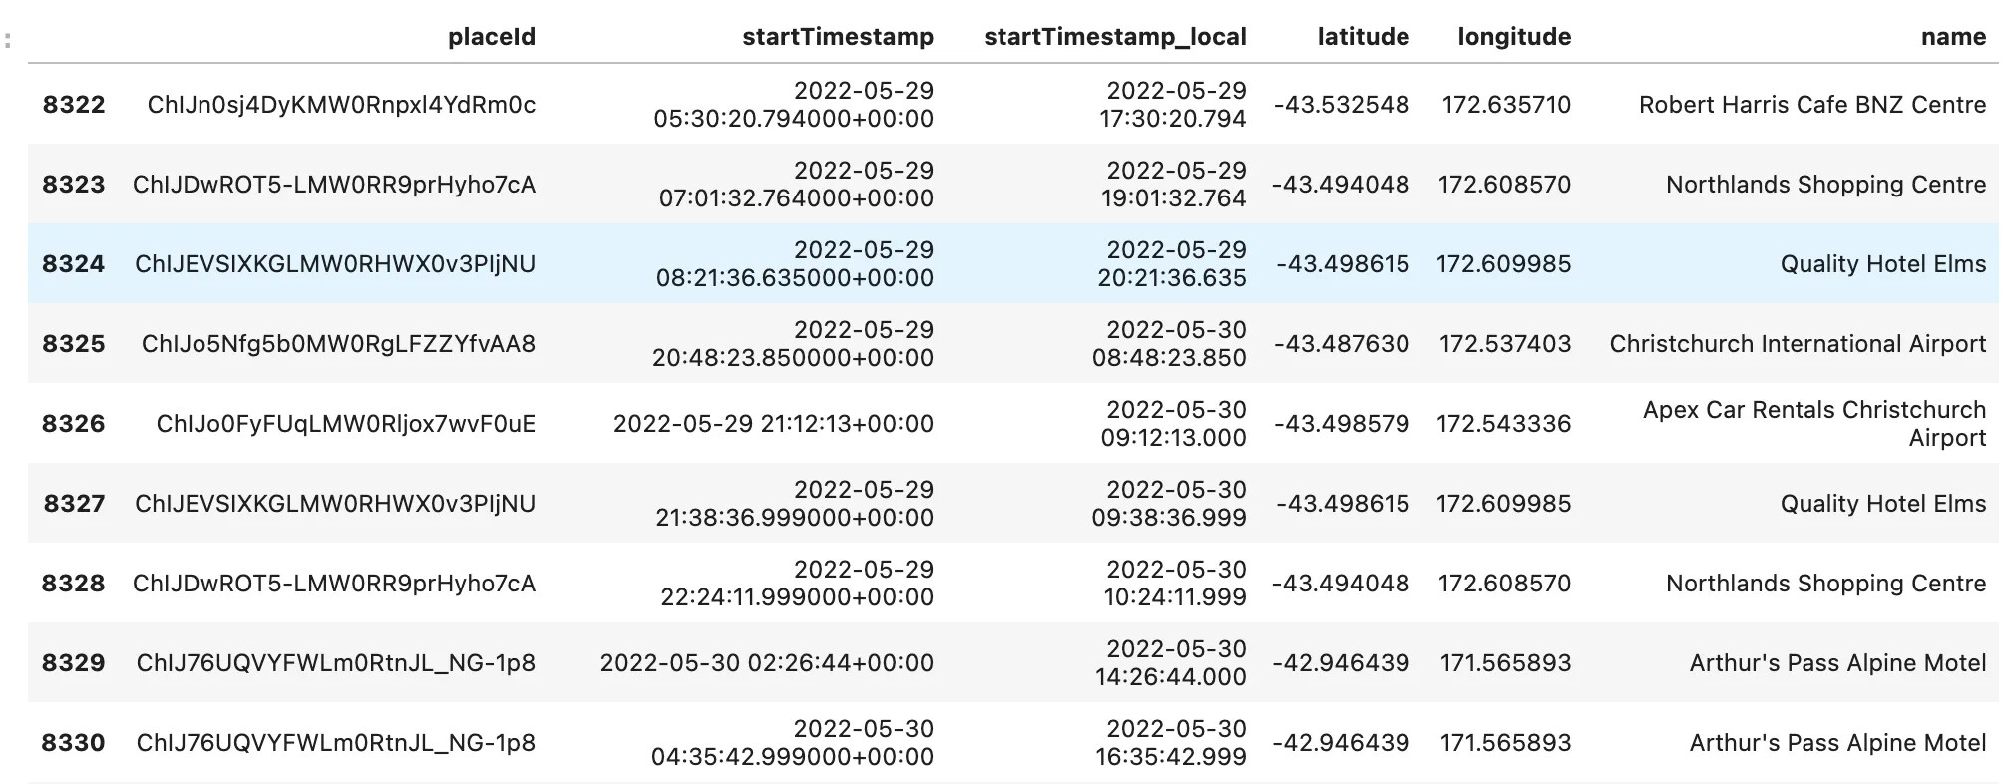2005x784 pixels.
Task: Select Northlands Shopping Centre in row 8328
Action: (1825, 584)
